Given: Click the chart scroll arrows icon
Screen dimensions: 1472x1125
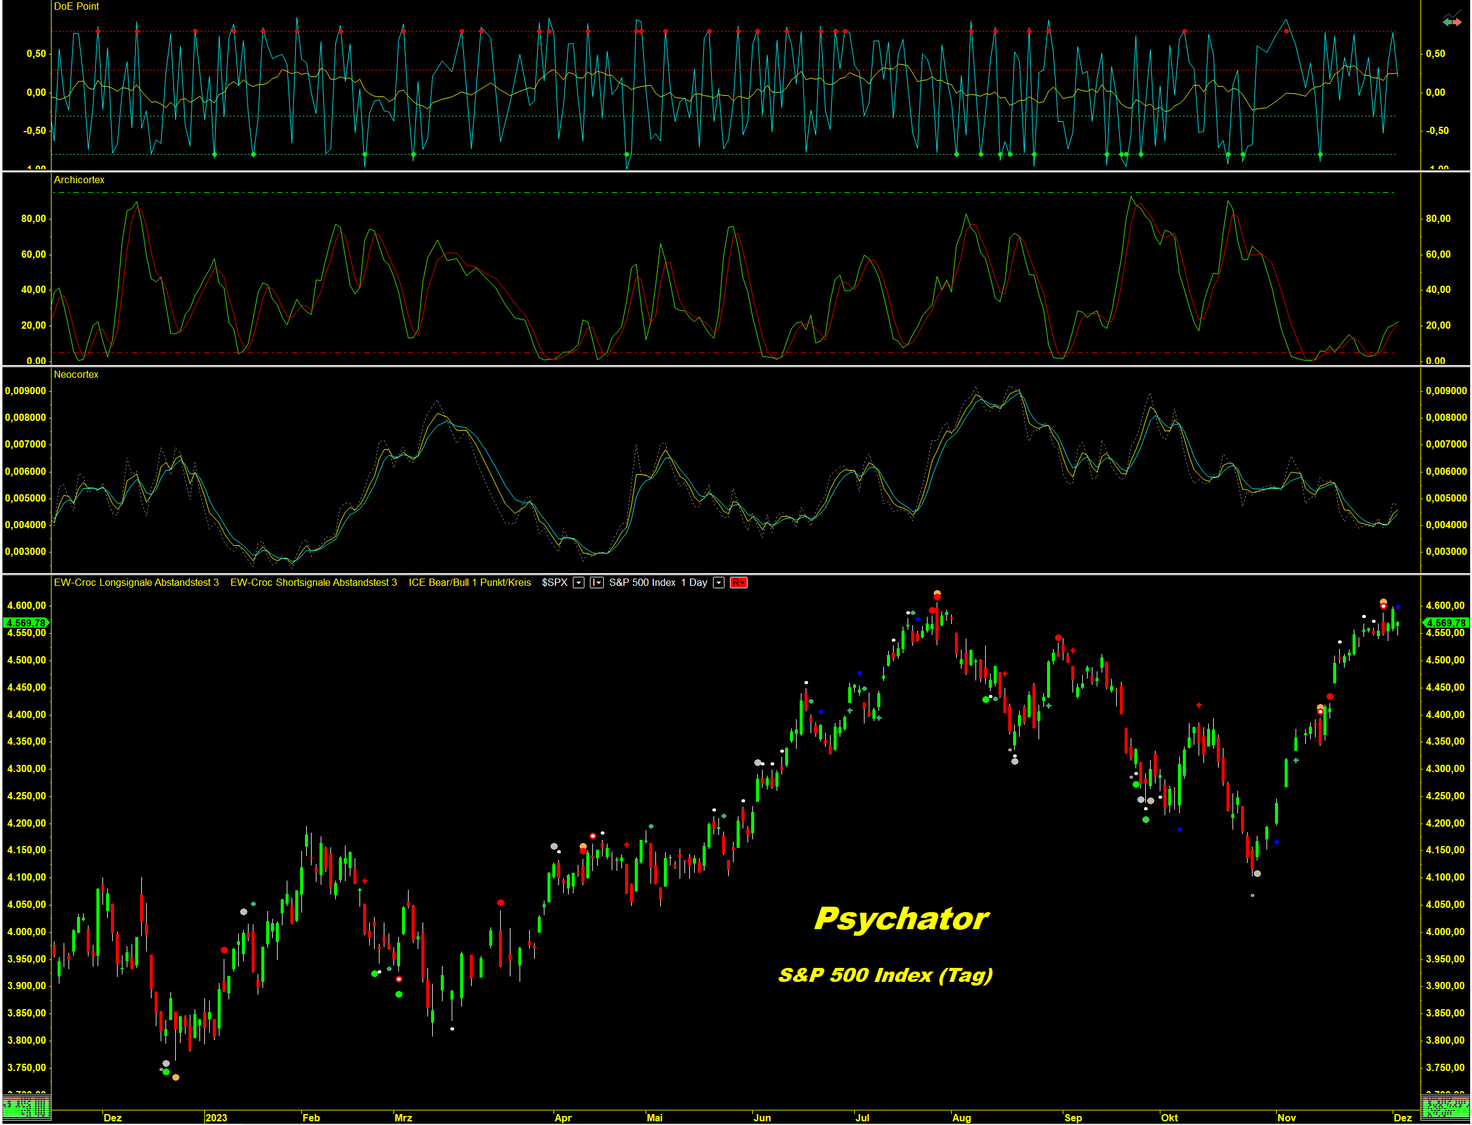Looking at the screenshot, I should click(x=1452, y=21).
